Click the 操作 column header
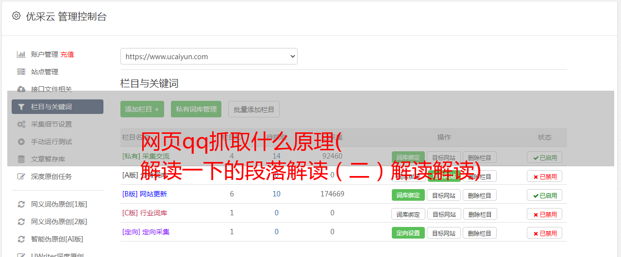This screenshot has height=257, width=621. (x=444, y=137)
